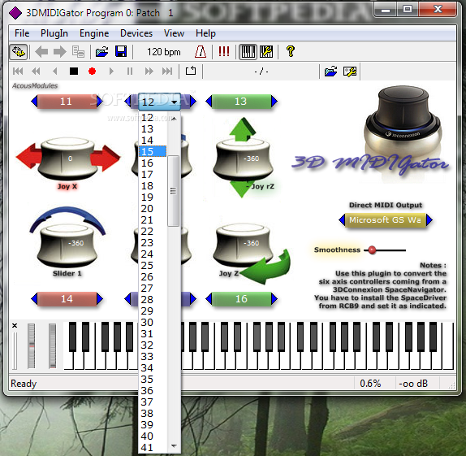The height and width of the screenshot is (456, 466).
Task: Increase the green 13 controller value
Action: coord(274,102)
